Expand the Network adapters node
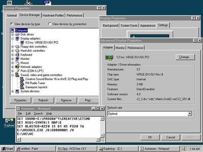 [x=13, y=67]
